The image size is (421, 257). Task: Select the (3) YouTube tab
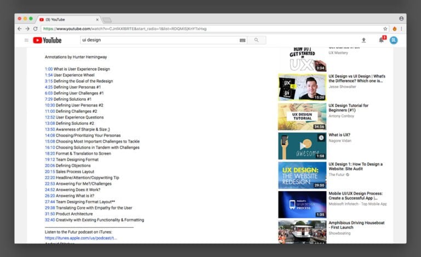click(x=69, y=19)
